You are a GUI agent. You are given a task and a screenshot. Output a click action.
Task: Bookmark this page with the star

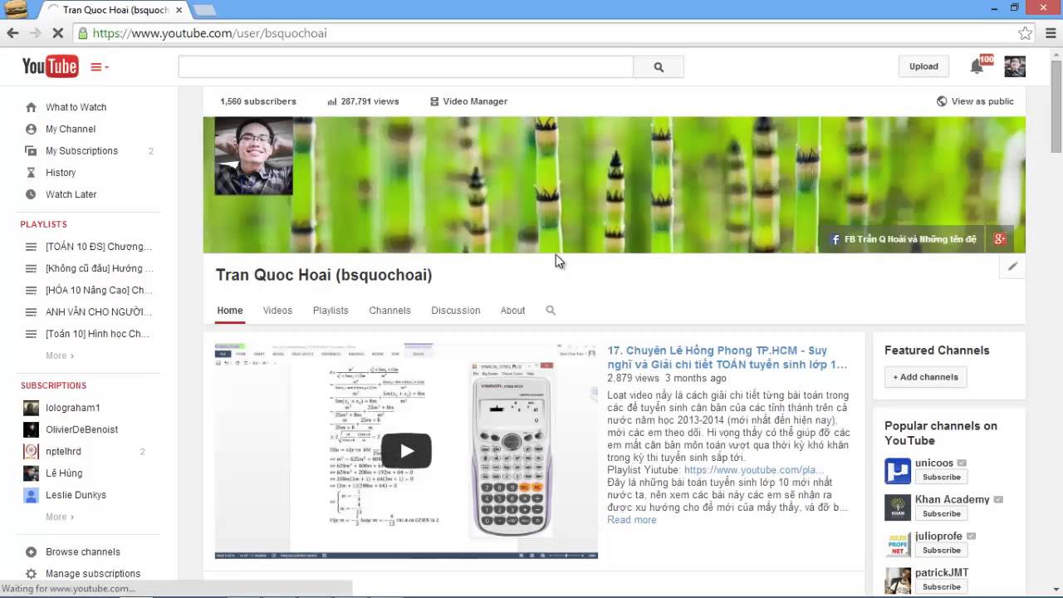[1025, 33]
